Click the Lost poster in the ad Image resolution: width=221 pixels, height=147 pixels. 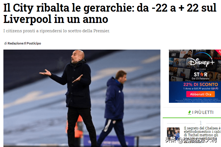[x=174, y=54]
